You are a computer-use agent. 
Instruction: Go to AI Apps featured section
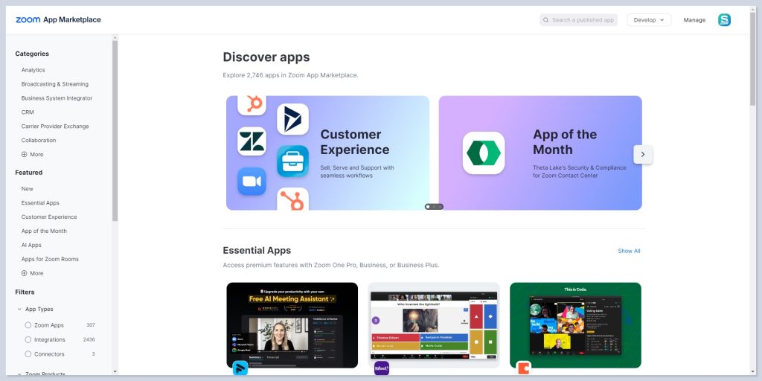point(31,245)
